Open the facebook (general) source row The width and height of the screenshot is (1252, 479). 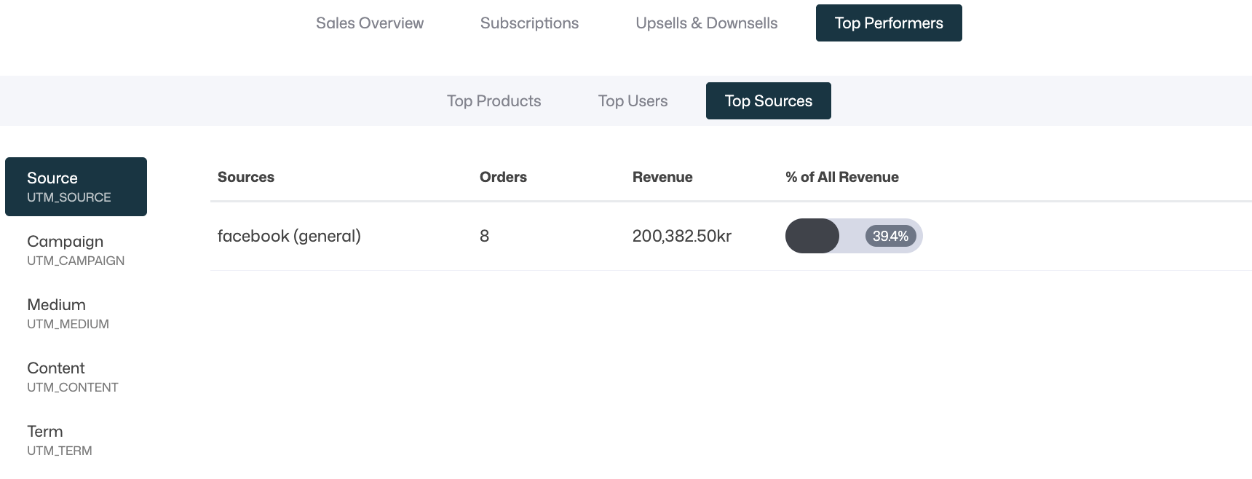(289, 236)
